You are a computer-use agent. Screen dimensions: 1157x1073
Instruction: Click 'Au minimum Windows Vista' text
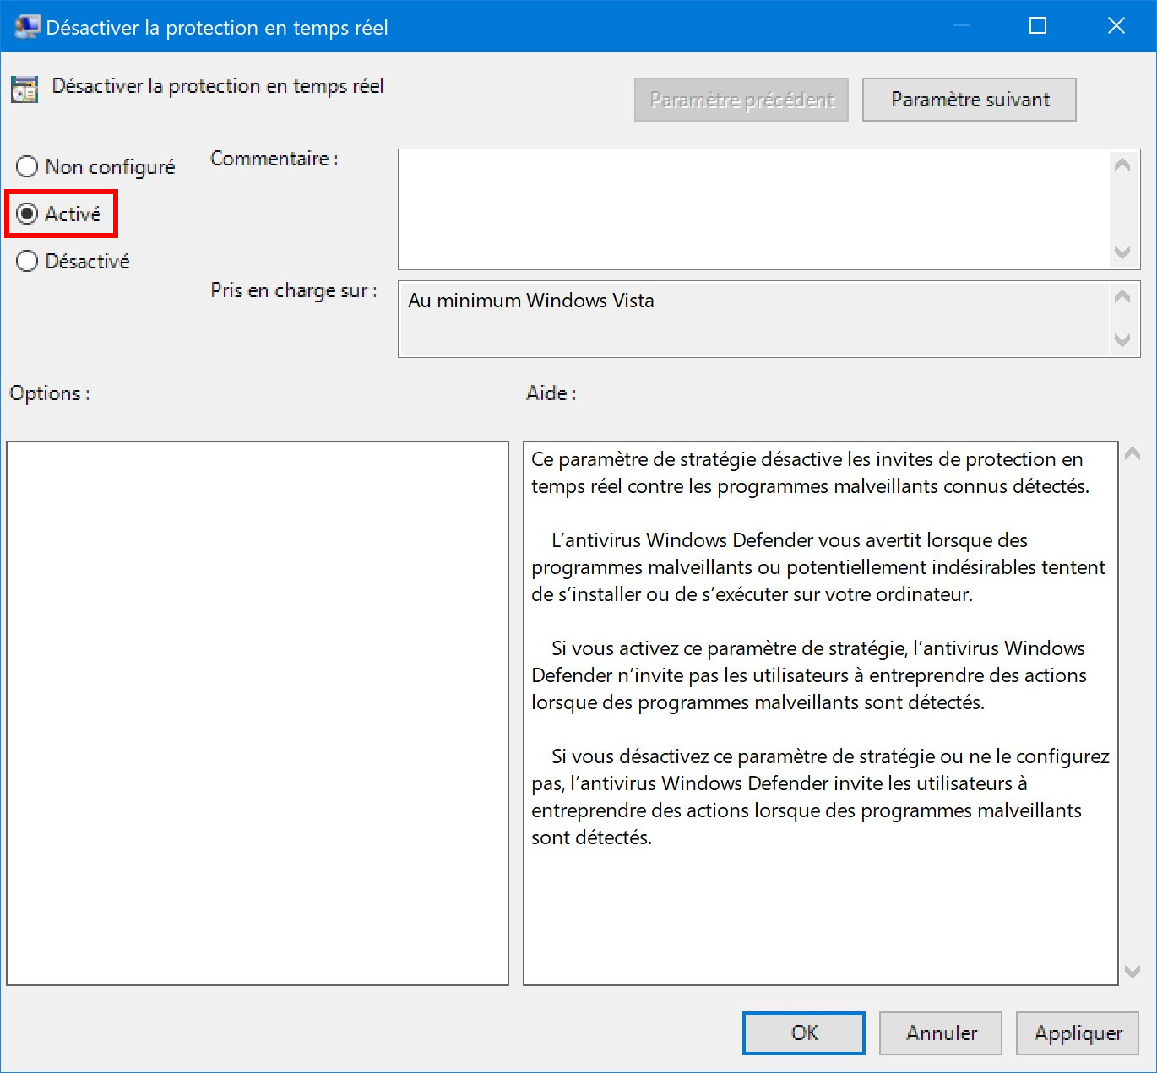coord(531,301)
